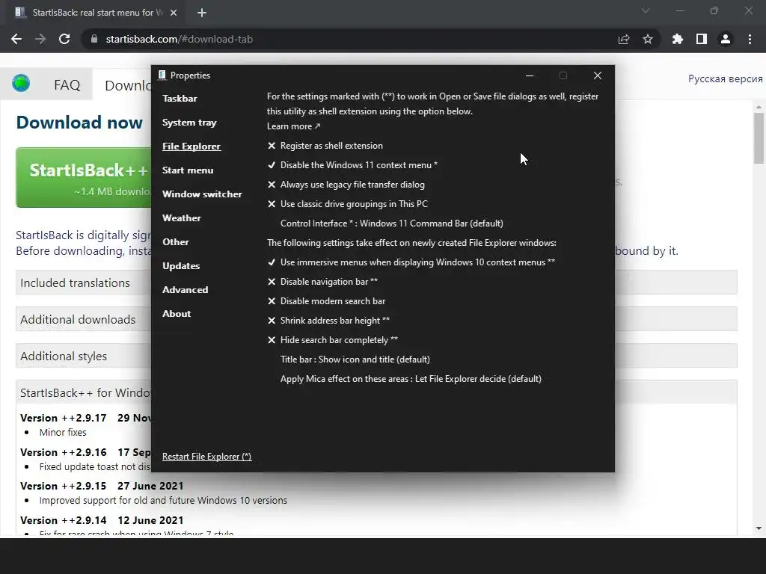The height and width of the screenshot is (574, 766).
Task: Toggle Use classic drive groupings in This PC
Action: click(x=348, y=204)
